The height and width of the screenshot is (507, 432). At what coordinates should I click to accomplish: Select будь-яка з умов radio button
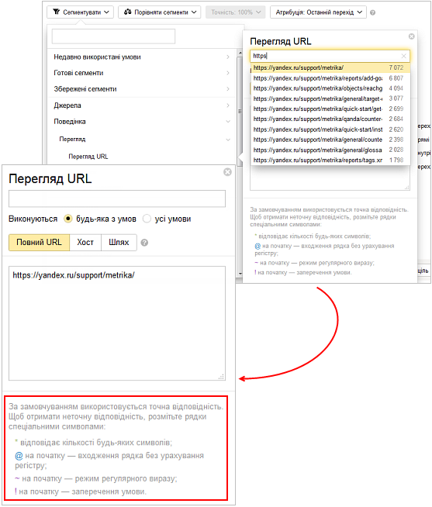point(68,219)
